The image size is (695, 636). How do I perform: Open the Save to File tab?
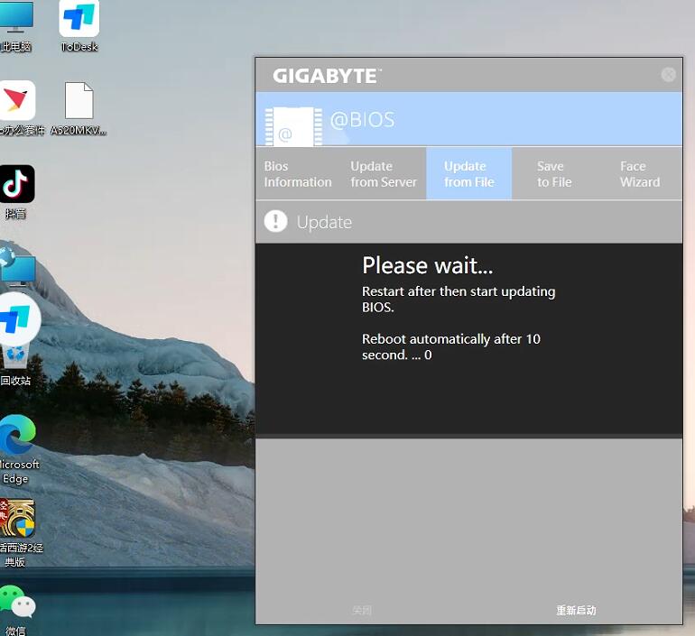(554, 174)
